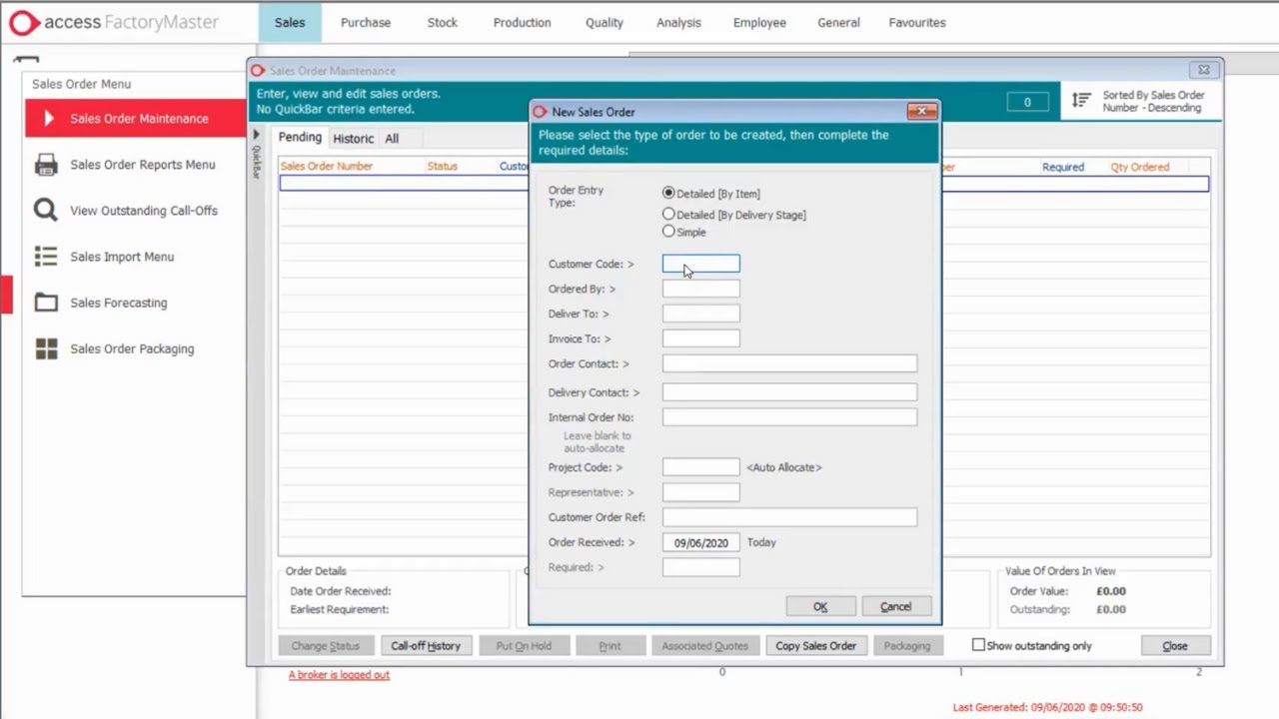Click the New Sales Order dialog title icon
Viewport: 1279px width, 719px height.
[x=541, y=112]
